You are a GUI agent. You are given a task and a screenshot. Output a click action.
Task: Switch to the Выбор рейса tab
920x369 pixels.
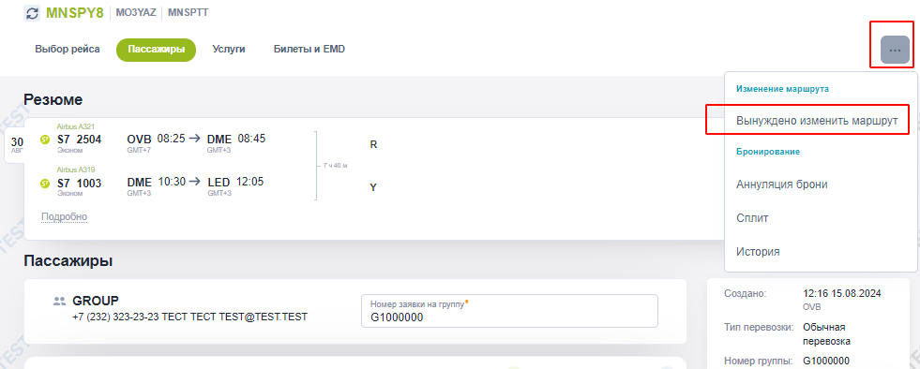[68, 50]
